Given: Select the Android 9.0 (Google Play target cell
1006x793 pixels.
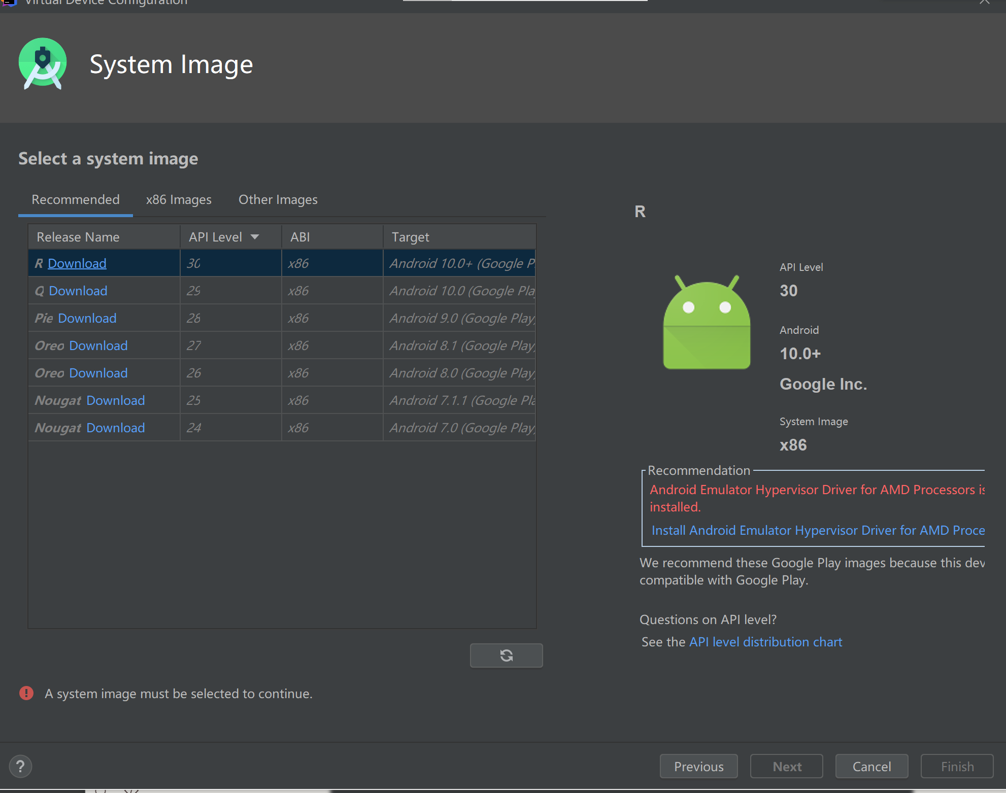Looking at the screenshot, I should [459, 318].
